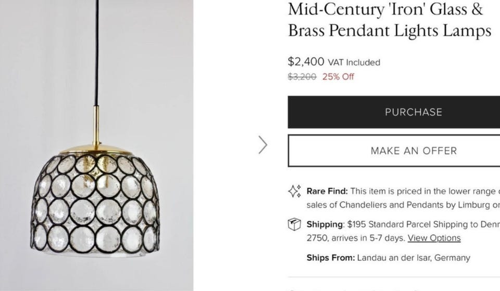The width and height of the screenshot is (500, 291).
Task: Select the $2,400 current price
Action: 306,62
